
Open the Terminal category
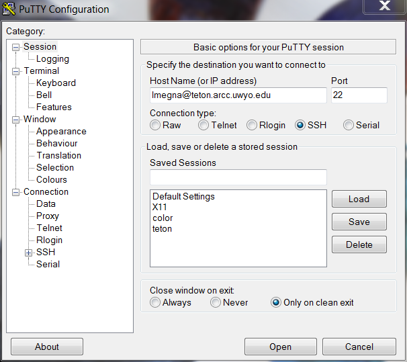tap(42, 71)
